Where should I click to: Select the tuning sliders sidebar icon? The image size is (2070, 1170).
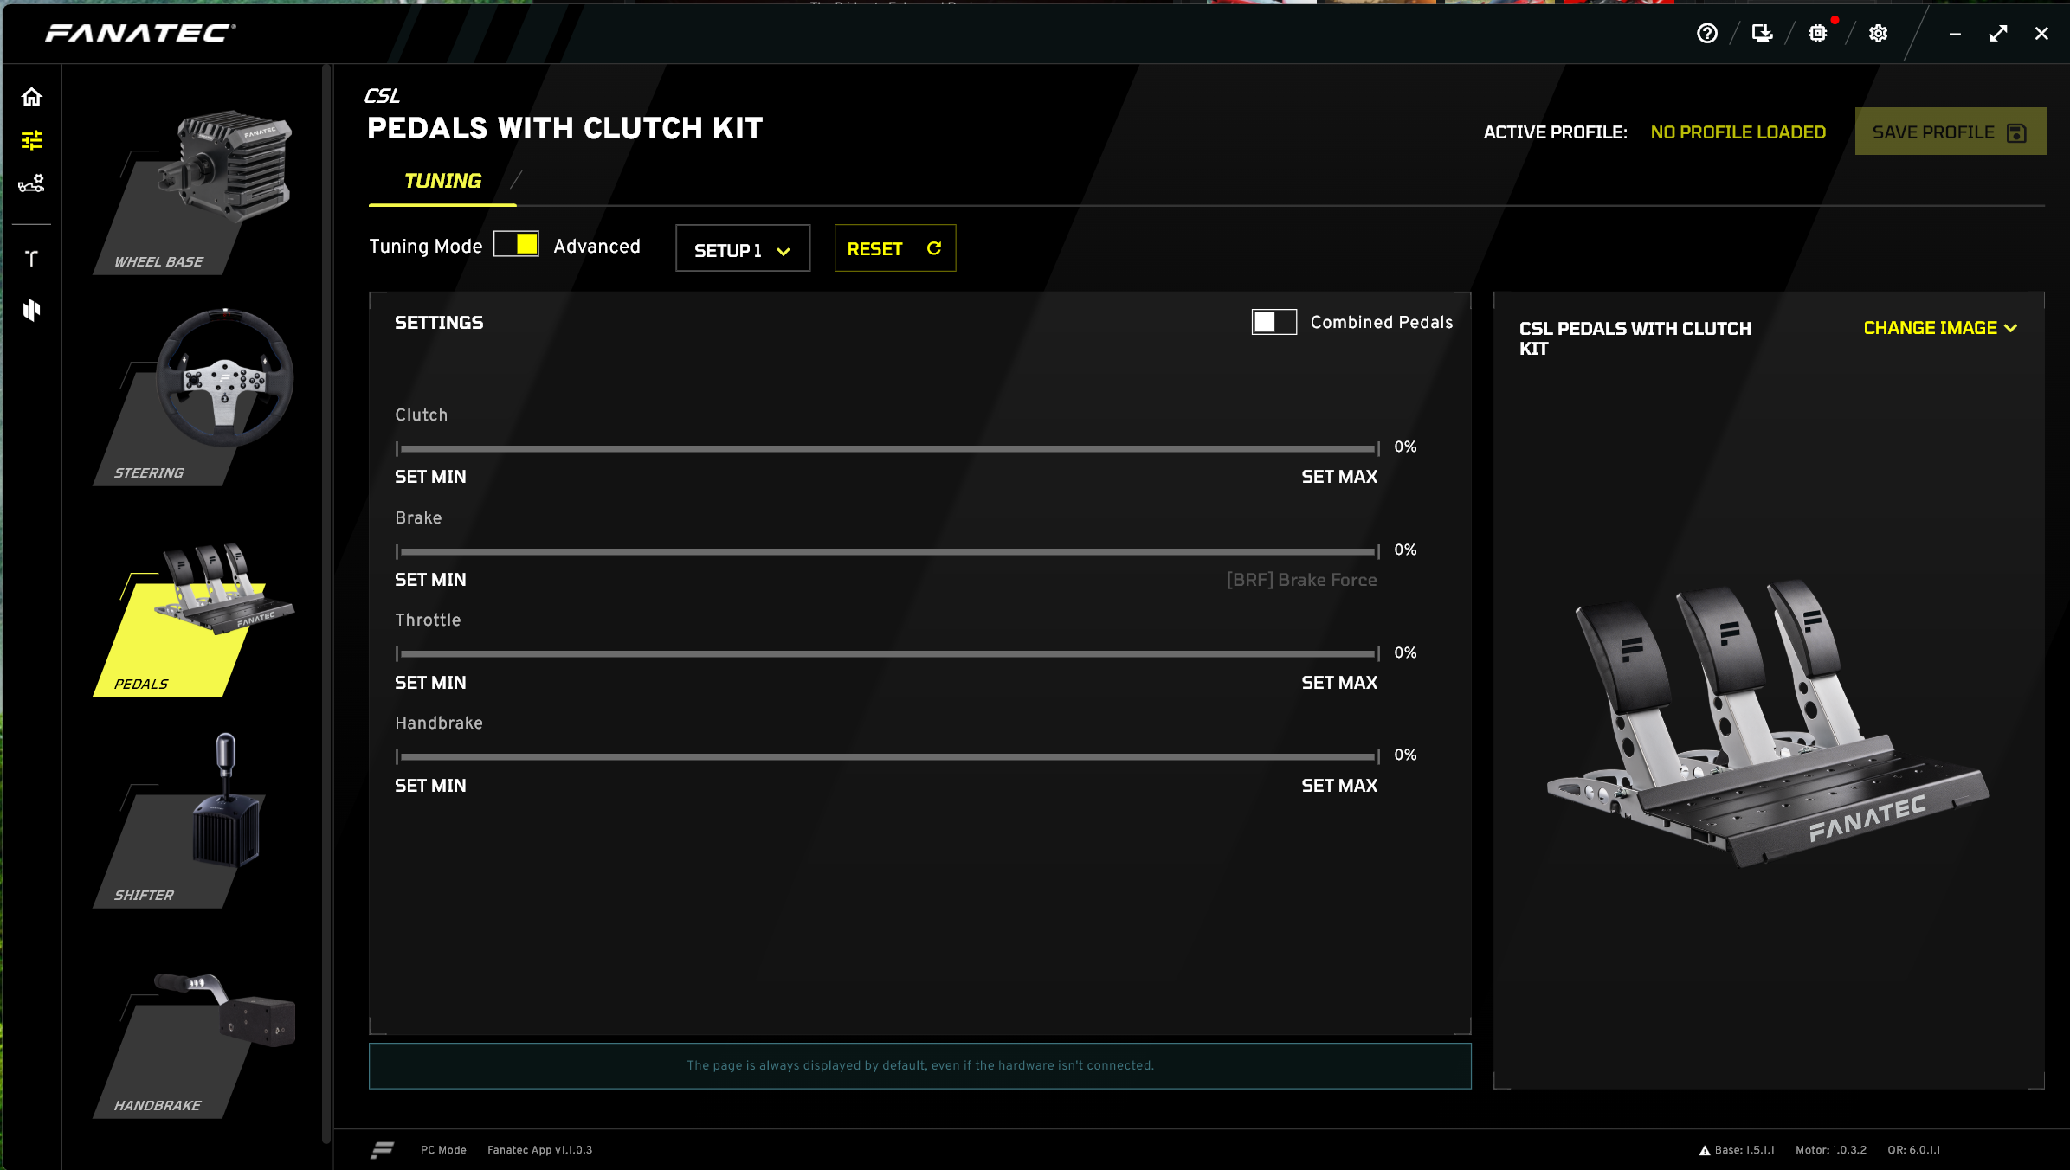click(x=32, y=140)
